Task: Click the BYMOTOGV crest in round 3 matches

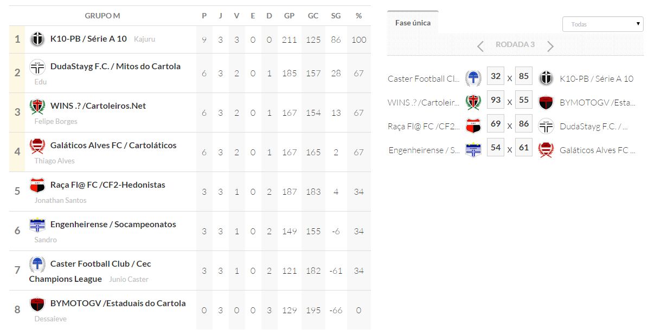Action: pos(546,102)
